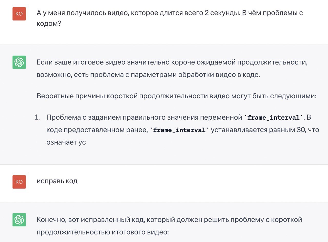
Task: Click the line "возможно, есть проблема с параметрами"
Action: [x=148, y=75]
